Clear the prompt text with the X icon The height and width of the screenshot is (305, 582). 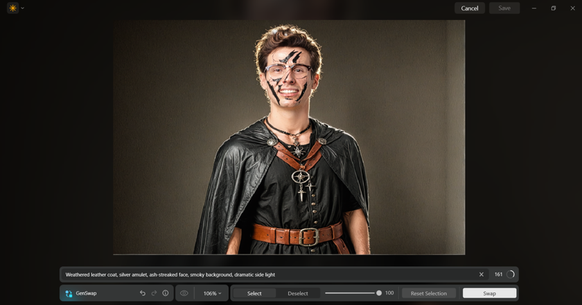tap(482, 274)
